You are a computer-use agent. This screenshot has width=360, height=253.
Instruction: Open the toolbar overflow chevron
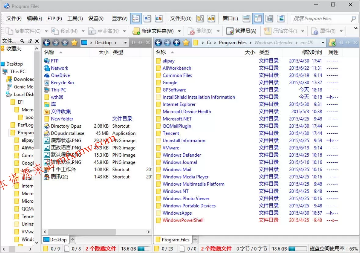pos(356,28)
